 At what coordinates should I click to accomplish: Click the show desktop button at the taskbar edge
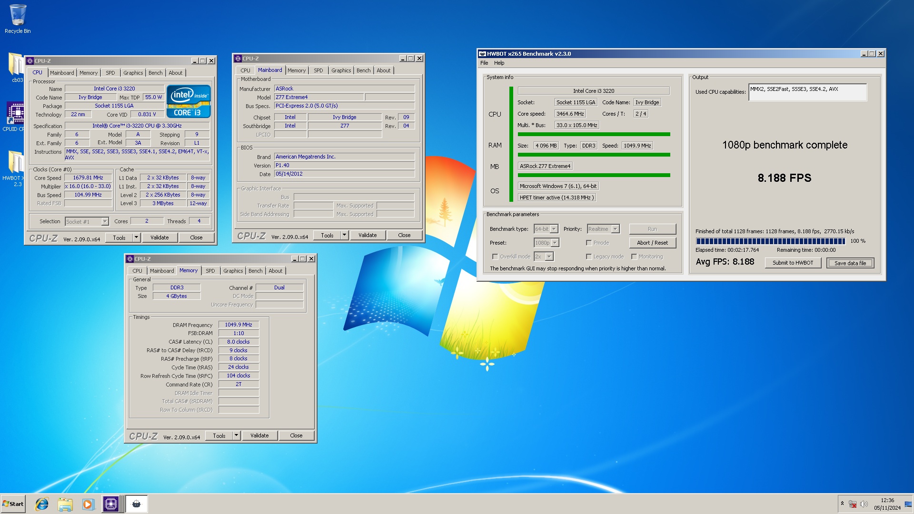point(908,504)
